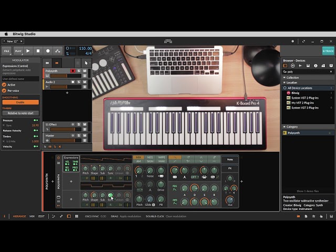Arm record on Audio 2 track
The image size is (336, 252).
(73, 82)
